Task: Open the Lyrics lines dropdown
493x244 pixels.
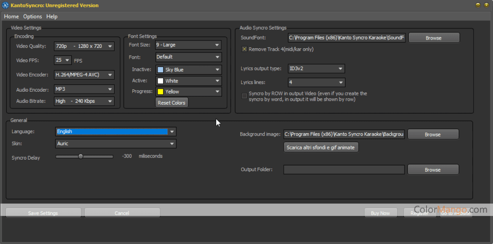Action: pos(317,82)
